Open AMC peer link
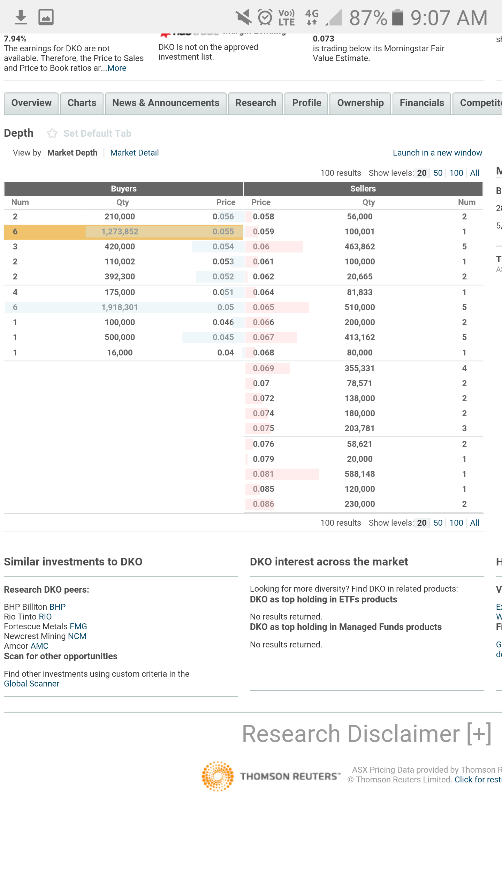Viewport: 502px width, 893px height. pyautogui.click(x=39, y=646)
